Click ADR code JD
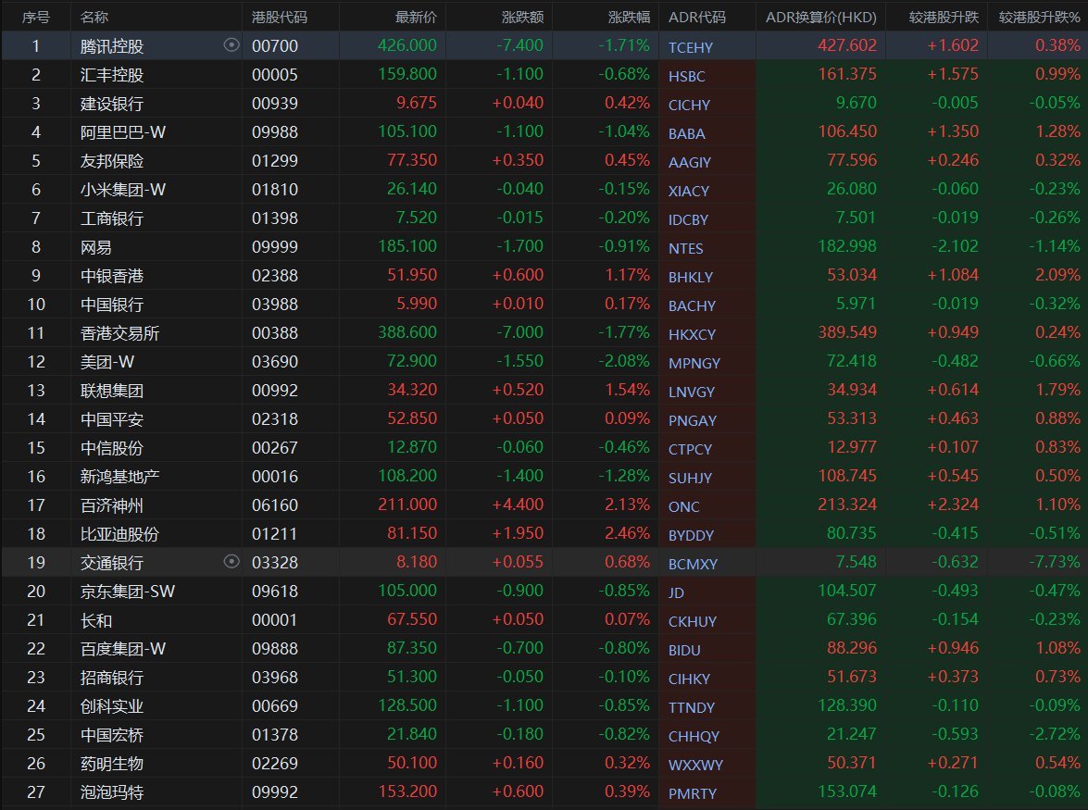 coord(677,593)
